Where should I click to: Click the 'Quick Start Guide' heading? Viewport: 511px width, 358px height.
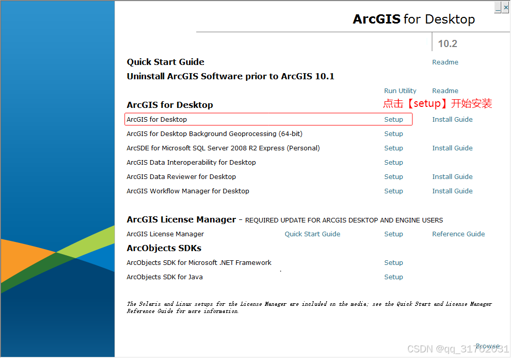click(x=166, y=62)
